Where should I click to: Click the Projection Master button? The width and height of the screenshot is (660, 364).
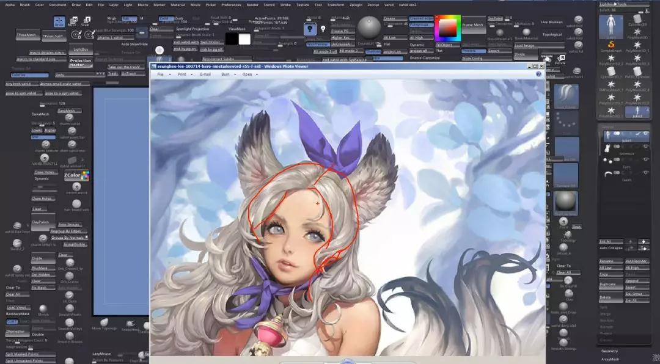point(81,63)
